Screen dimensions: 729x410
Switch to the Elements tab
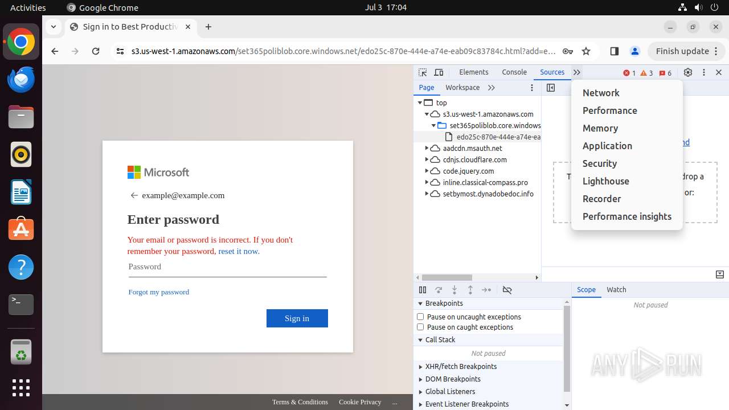pyautogui.click(x=474, y=72)
